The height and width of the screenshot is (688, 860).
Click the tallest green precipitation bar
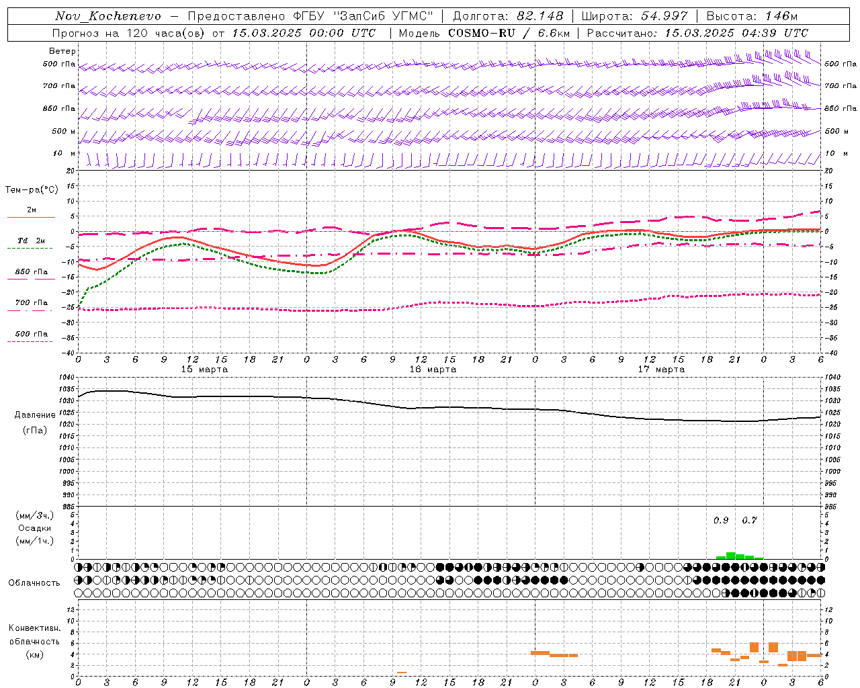point(730,556)
